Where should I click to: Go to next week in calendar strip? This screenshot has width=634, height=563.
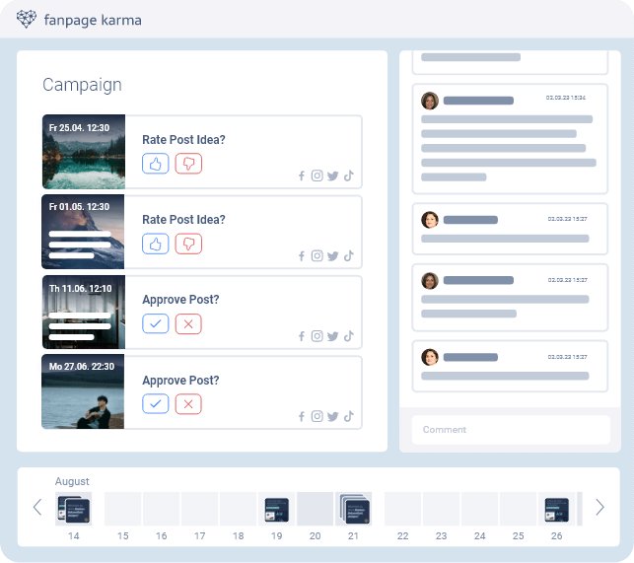click(599, 508)
